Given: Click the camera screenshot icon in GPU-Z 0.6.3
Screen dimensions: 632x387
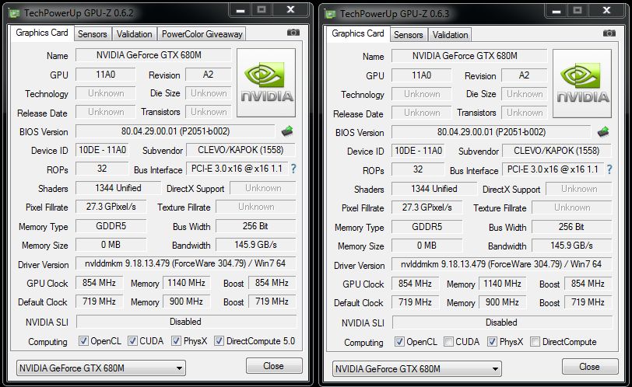Looking at the screenshot, I should click(x=609, y=33).
